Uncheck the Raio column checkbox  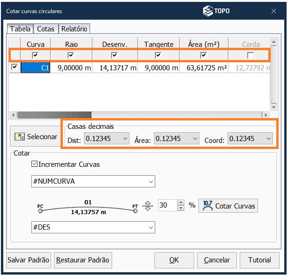(x=71, y=55)
